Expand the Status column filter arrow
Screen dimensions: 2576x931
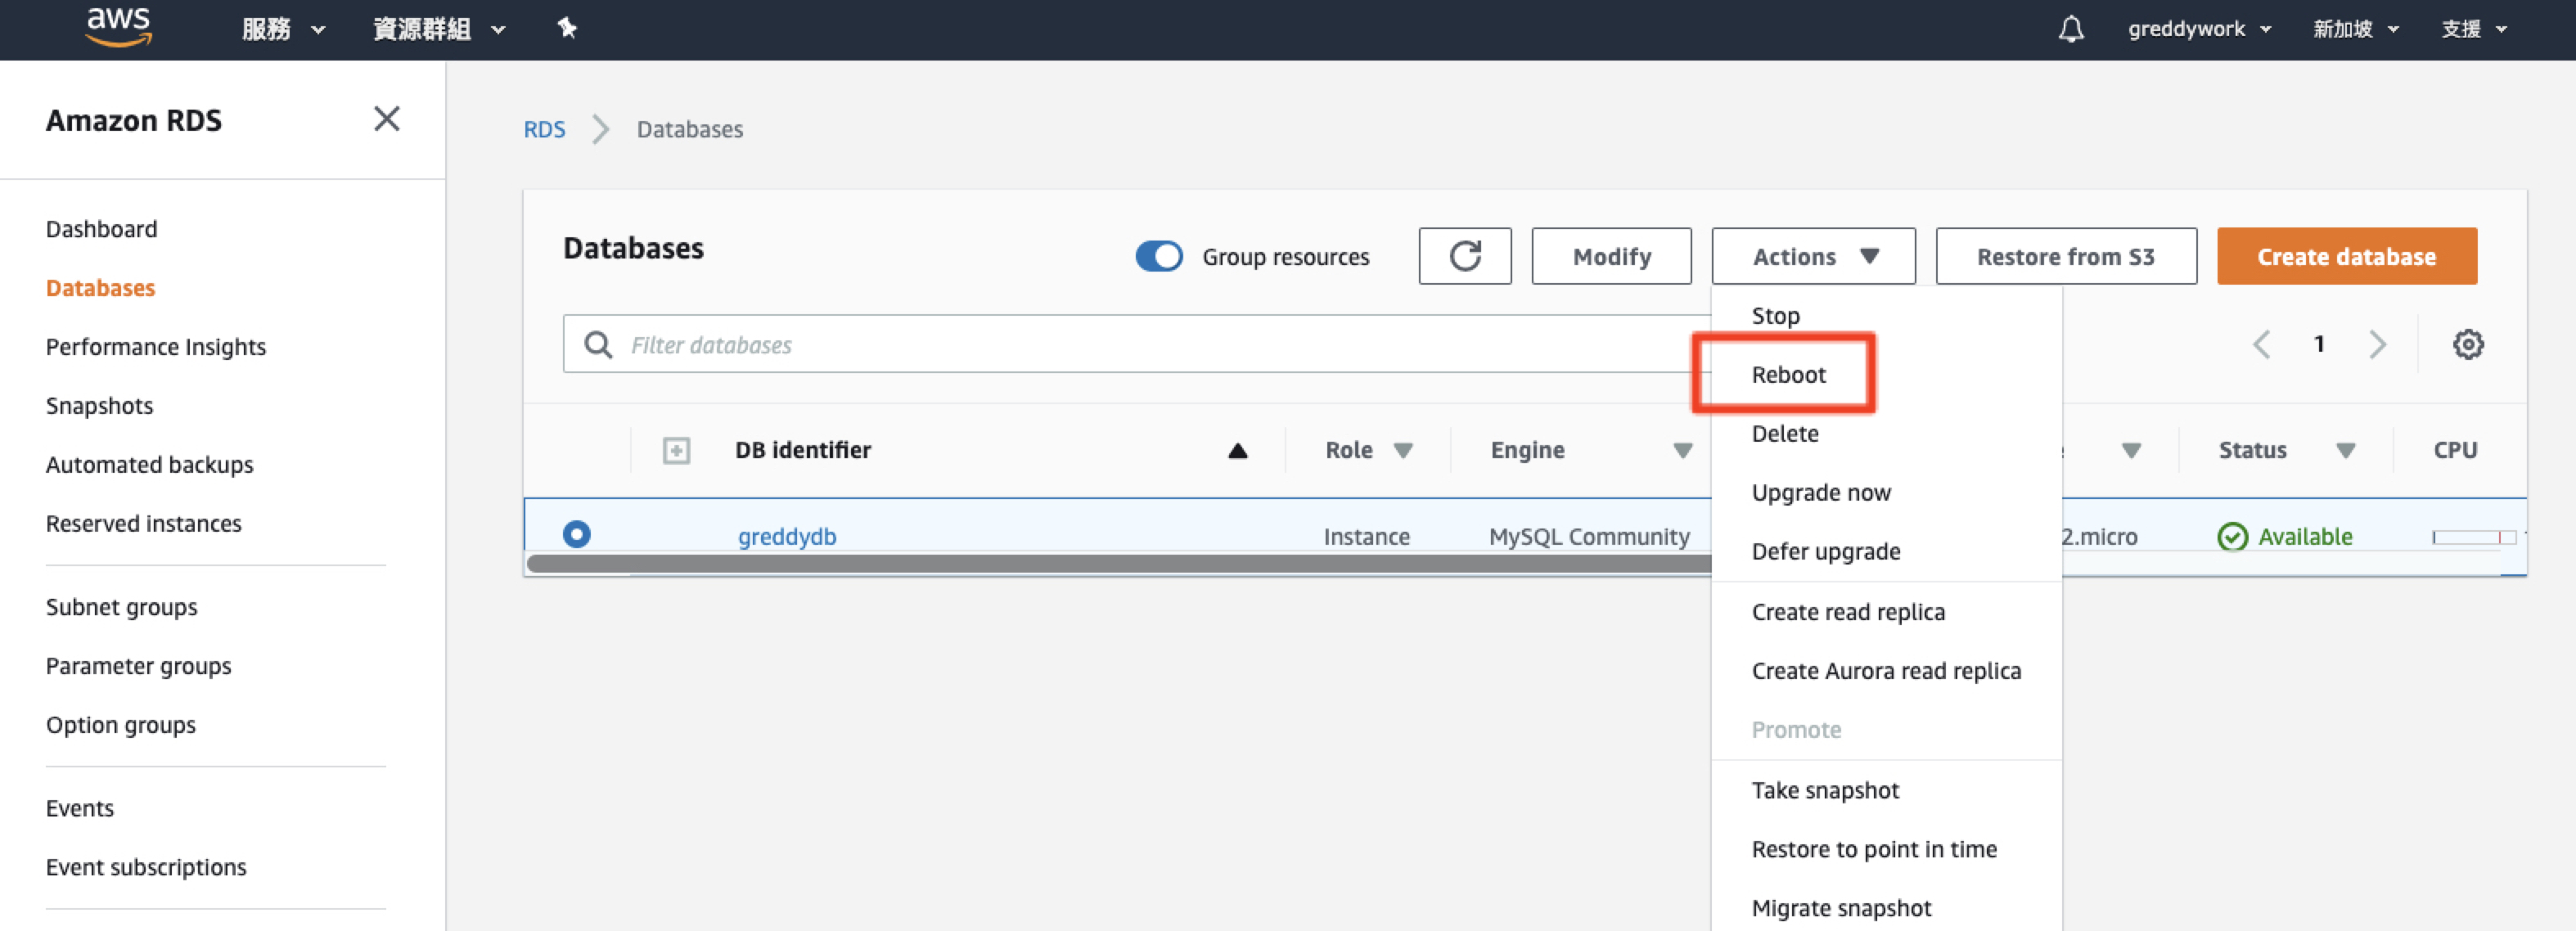[2345, 451]
